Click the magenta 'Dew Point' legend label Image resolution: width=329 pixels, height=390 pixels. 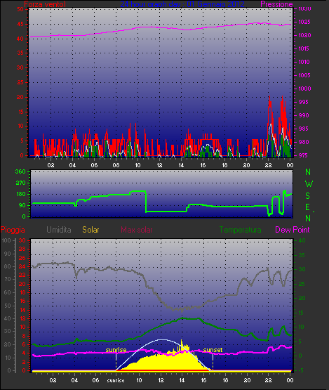coord(293,230)
